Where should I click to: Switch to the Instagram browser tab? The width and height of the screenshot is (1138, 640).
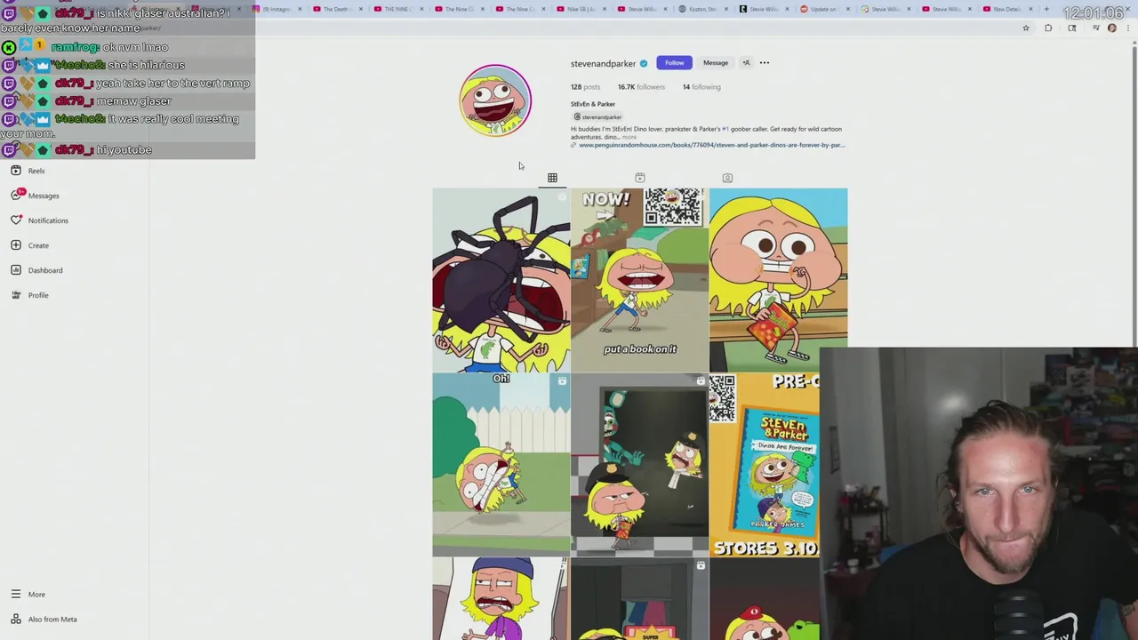pyautogui.click(x=276, y=9)
